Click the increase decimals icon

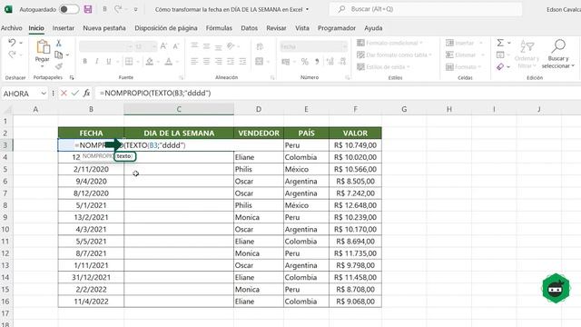point(330,62)
